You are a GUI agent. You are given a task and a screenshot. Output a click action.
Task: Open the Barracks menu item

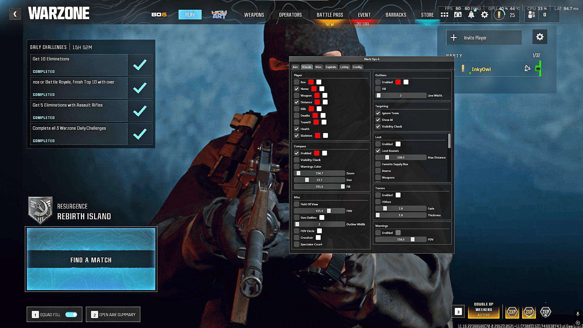coord(396,15)
